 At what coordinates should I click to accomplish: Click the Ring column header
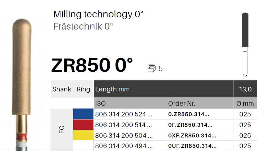click(83, 89)
